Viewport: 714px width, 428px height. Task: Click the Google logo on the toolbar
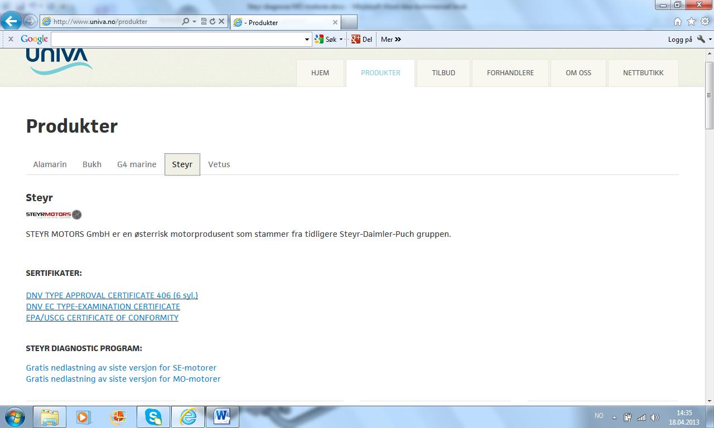click(x=34, y=39)
